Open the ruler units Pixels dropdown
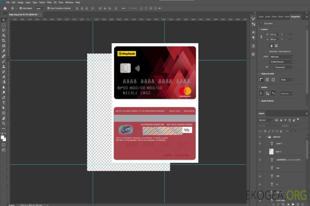This screenshot has width=310, height=206. point(286,80)
